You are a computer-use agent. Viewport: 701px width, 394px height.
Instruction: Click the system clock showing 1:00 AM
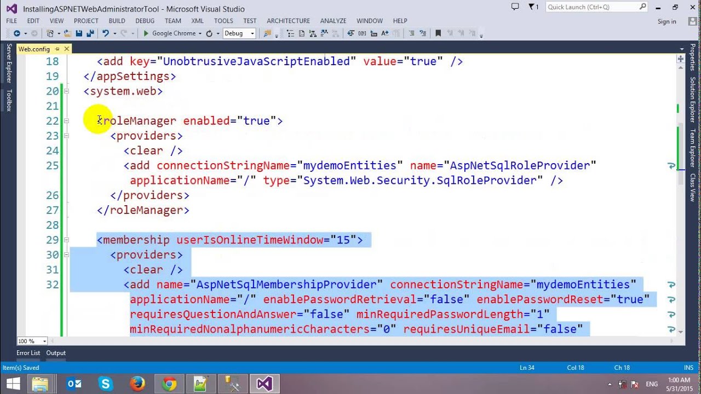tap(679, 380)
